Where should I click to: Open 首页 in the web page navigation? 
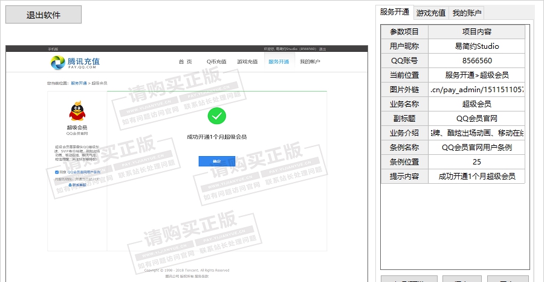pos(186,61)
